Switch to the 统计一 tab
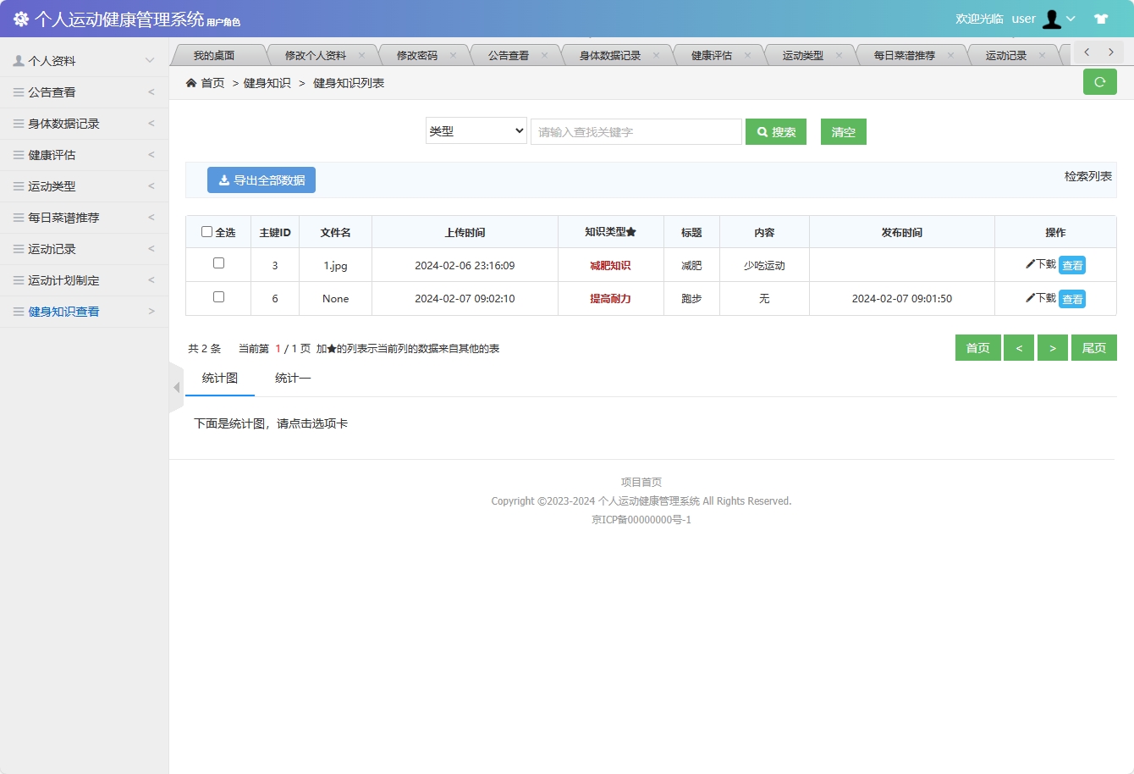Image resolution: width=1134 pixels, height=774 pixels. (292, 378)
